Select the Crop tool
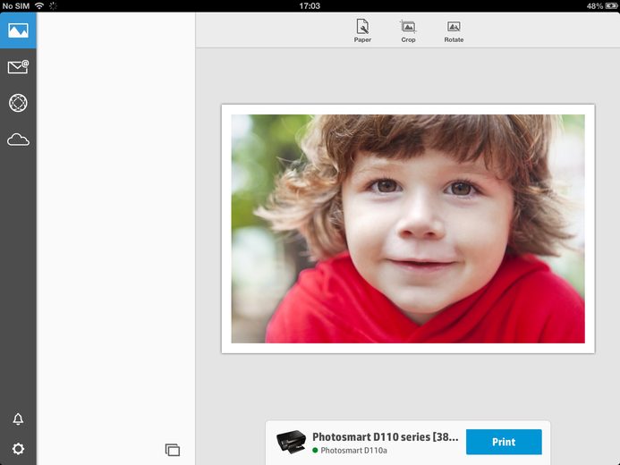Screen dimensions: 620x465 coord(408,30)
